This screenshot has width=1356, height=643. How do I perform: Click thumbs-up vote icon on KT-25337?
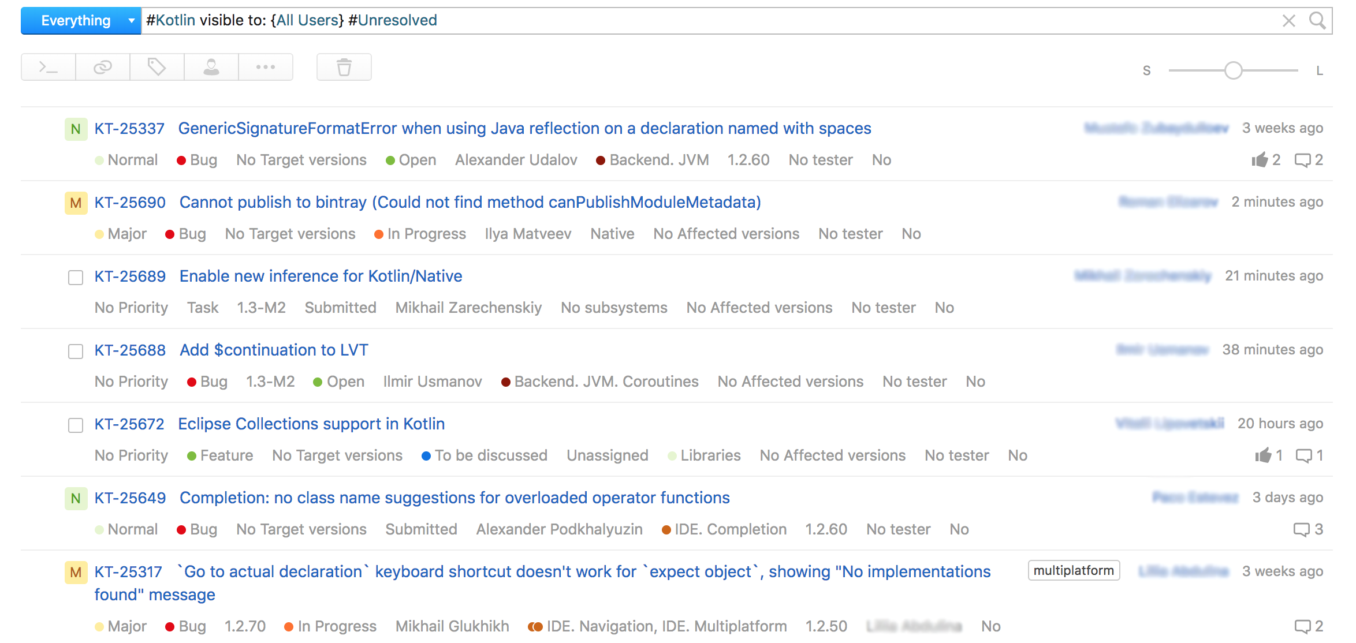click(x=1260, y=160)
